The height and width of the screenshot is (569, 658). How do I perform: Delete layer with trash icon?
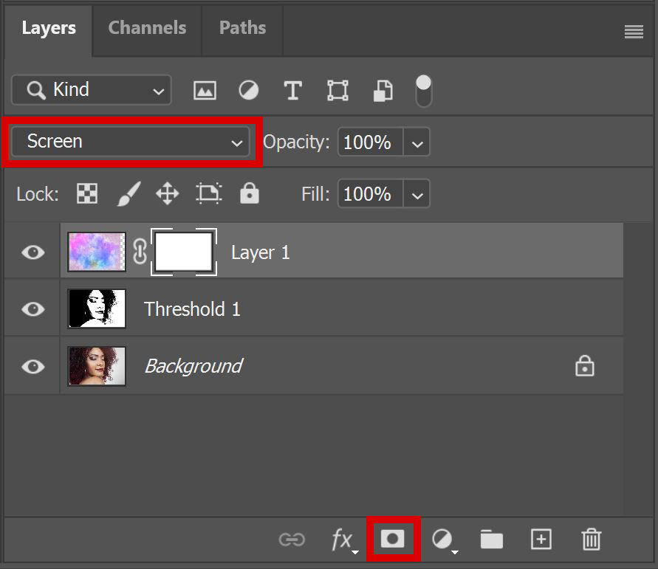click(592, 539)
